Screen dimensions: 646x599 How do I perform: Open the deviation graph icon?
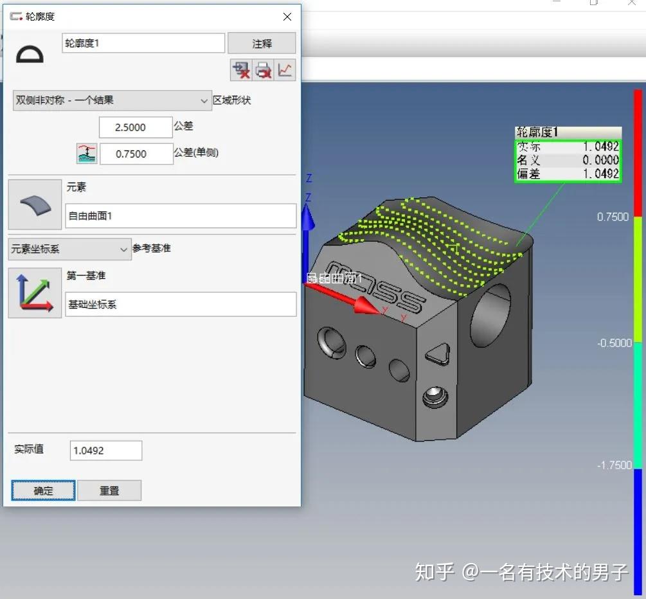[x=285, y=70]
